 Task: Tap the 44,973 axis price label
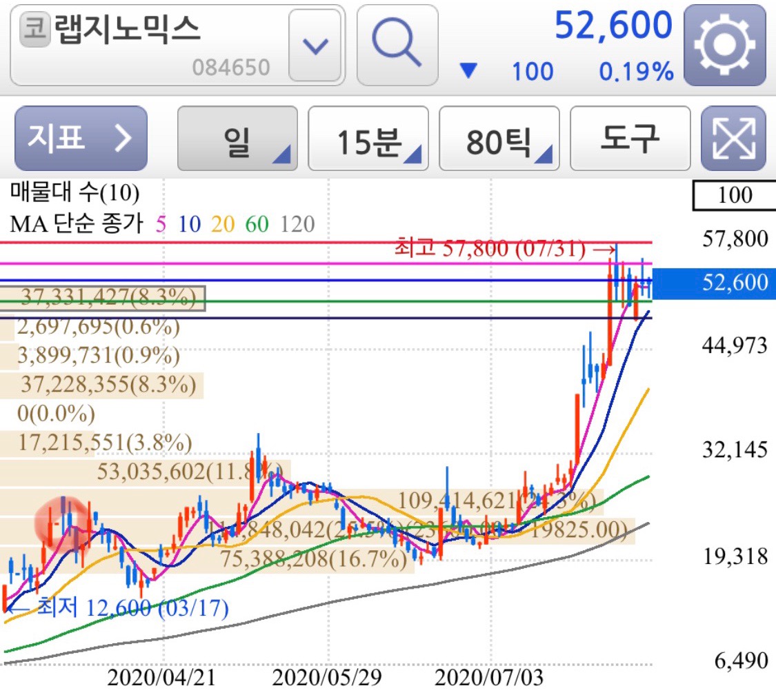735,345
